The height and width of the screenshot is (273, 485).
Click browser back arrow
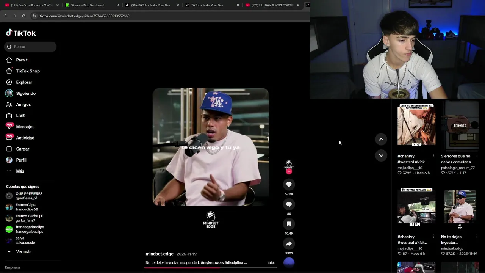tap(5, 16)
